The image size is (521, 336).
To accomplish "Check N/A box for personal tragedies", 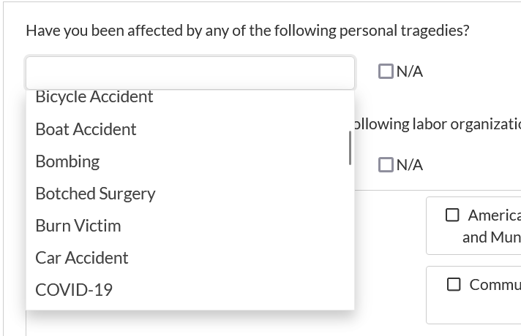I will pos(386,72).
